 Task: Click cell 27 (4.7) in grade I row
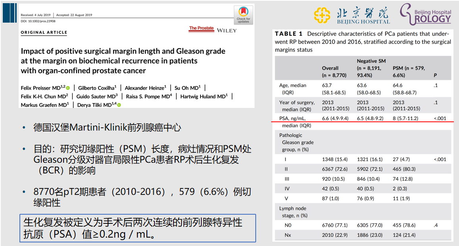[x=401, y=160]
